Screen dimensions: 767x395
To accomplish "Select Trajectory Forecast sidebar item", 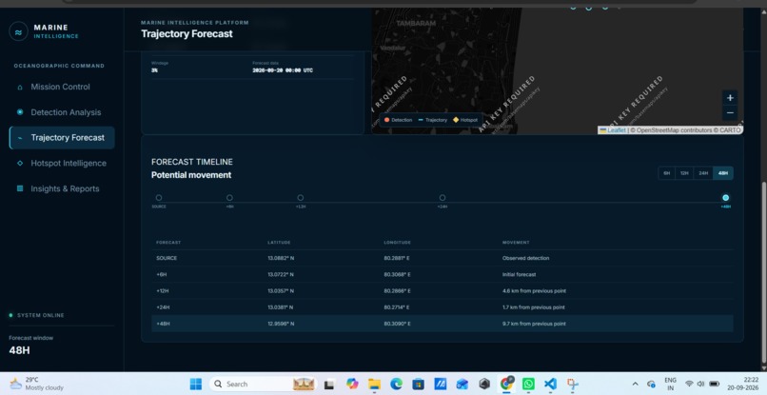I will pyautogui.click(x=62, y=138).
